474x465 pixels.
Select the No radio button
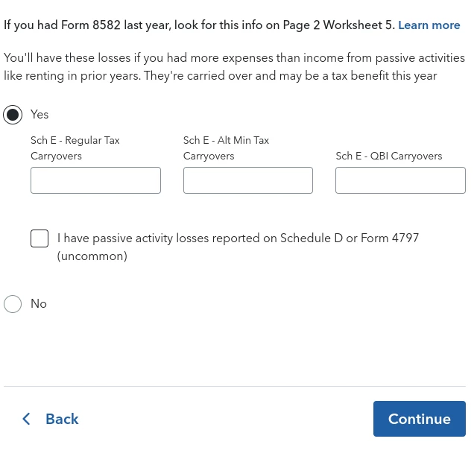(13, 304)
